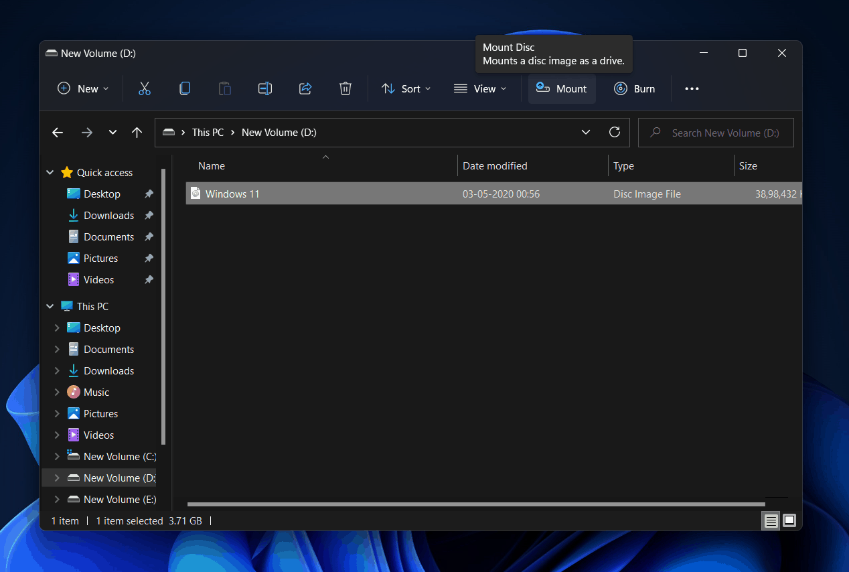Viewport: 849px width, 572px height.
Task: Click the Burn button
Action: 634,88
